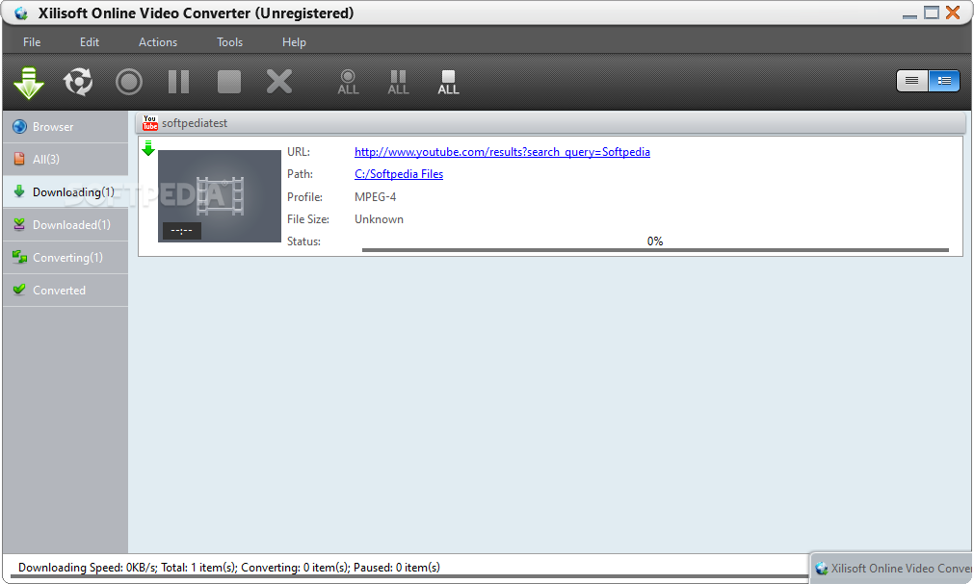
Task: Click the Converting sidebar icon
Action: [19, 257]
